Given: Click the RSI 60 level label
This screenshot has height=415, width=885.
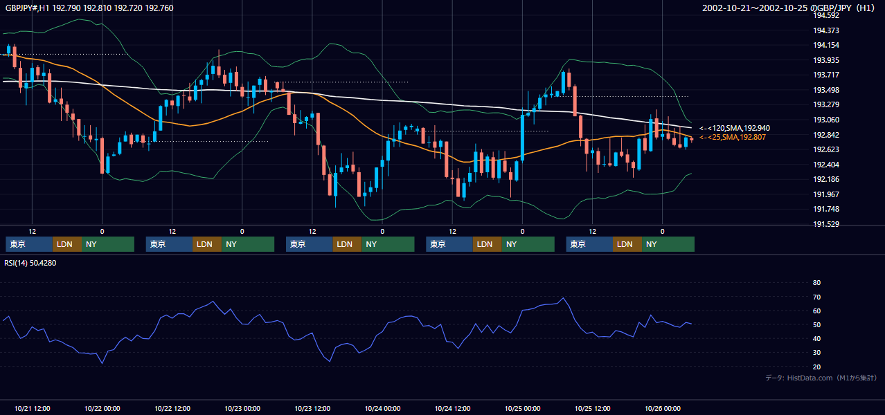Looking at the screenshot, I should click(816, 311).
